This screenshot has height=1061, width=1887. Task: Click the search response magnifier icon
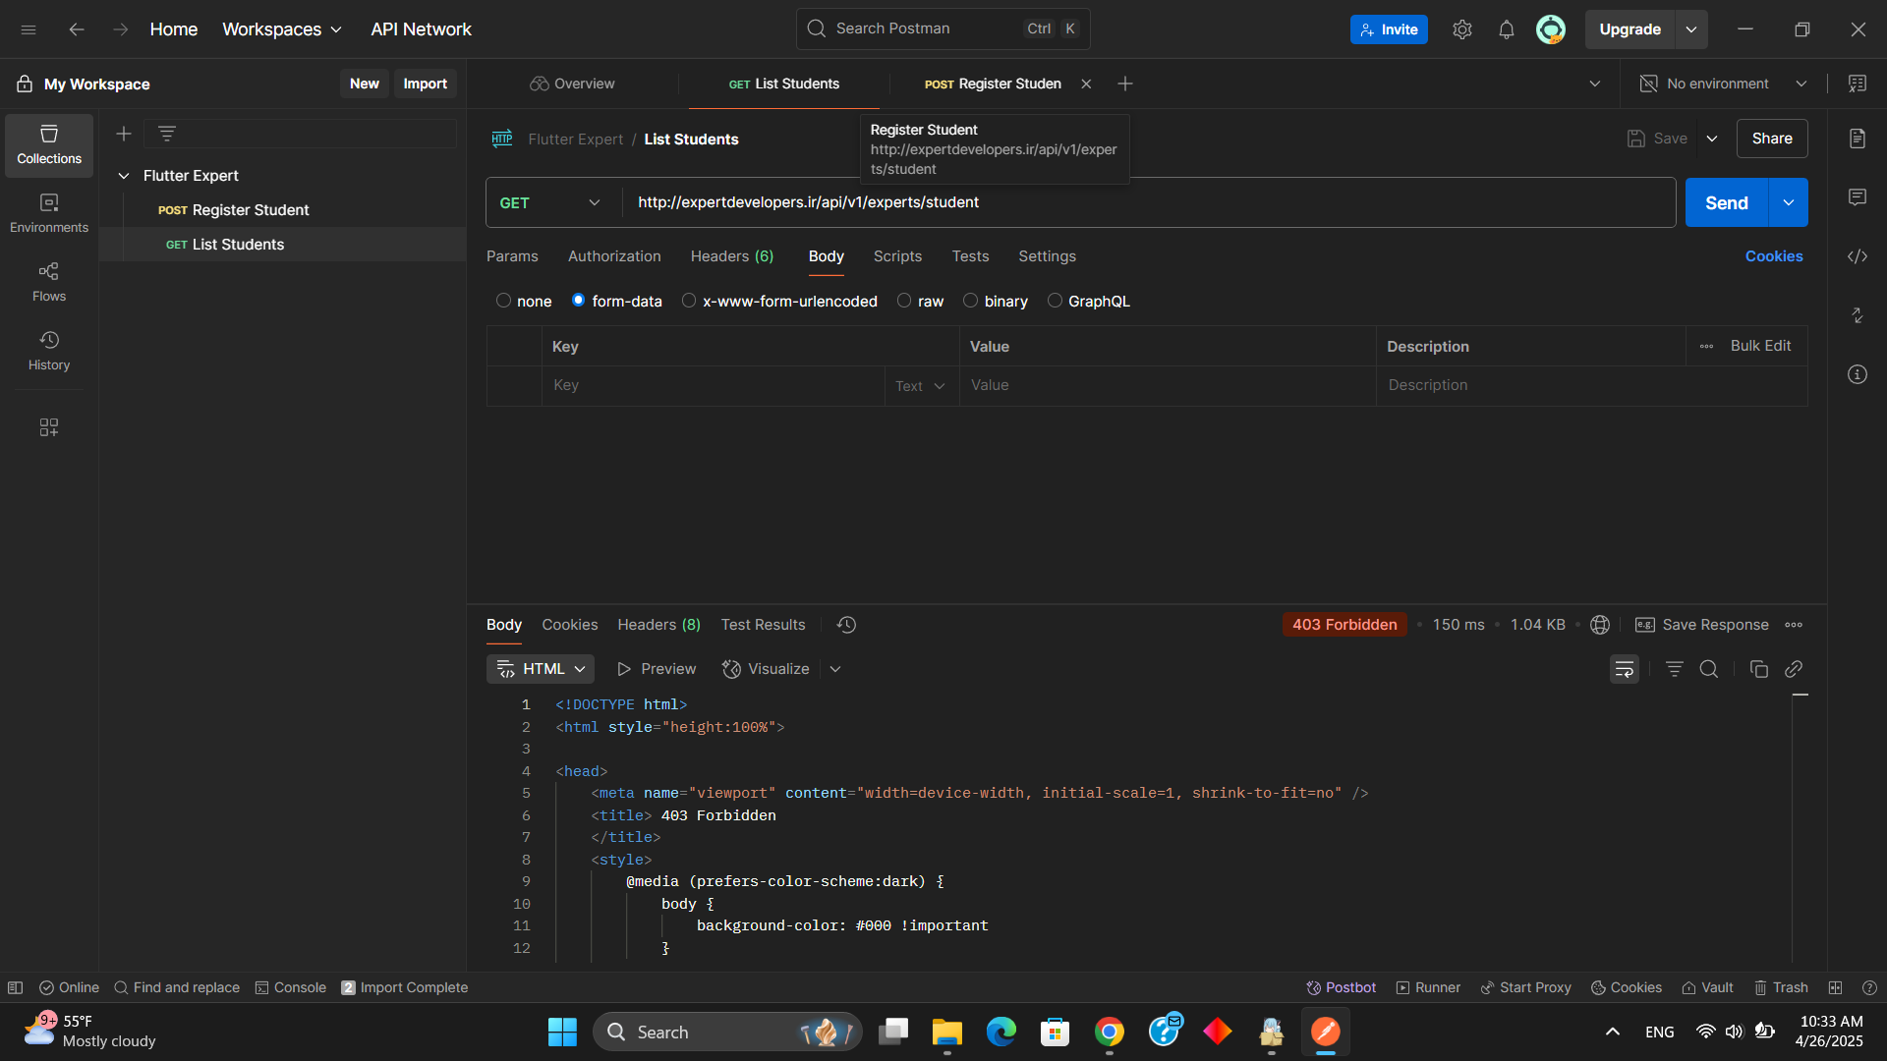coord(1709,669)
